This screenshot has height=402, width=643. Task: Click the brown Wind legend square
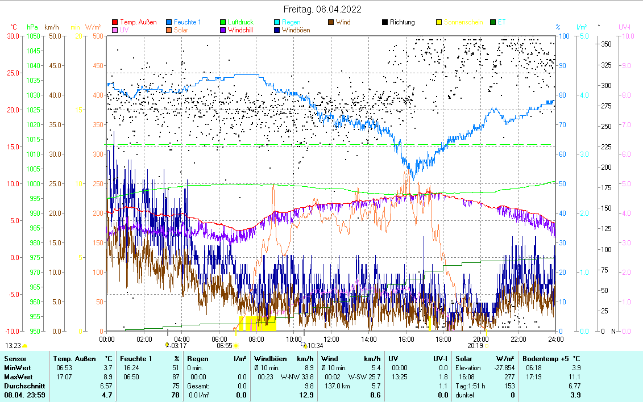(x=331, y=23)
